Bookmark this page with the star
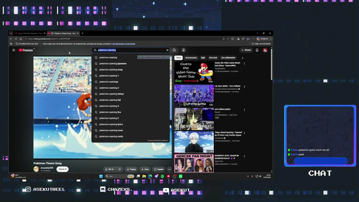359x202 pixels. [x=227, y=39]
